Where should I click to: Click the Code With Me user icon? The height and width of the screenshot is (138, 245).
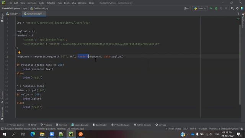(x=186, y=8)
